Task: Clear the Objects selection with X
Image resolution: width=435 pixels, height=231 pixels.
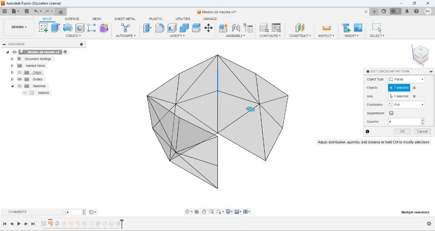Action: point(414,87)
